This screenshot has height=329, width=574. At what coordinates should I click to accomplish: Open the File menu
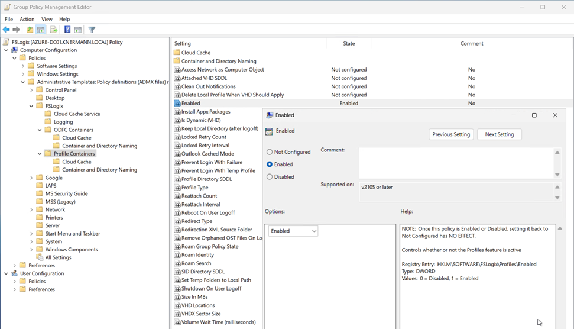click(x=9, y=19)
